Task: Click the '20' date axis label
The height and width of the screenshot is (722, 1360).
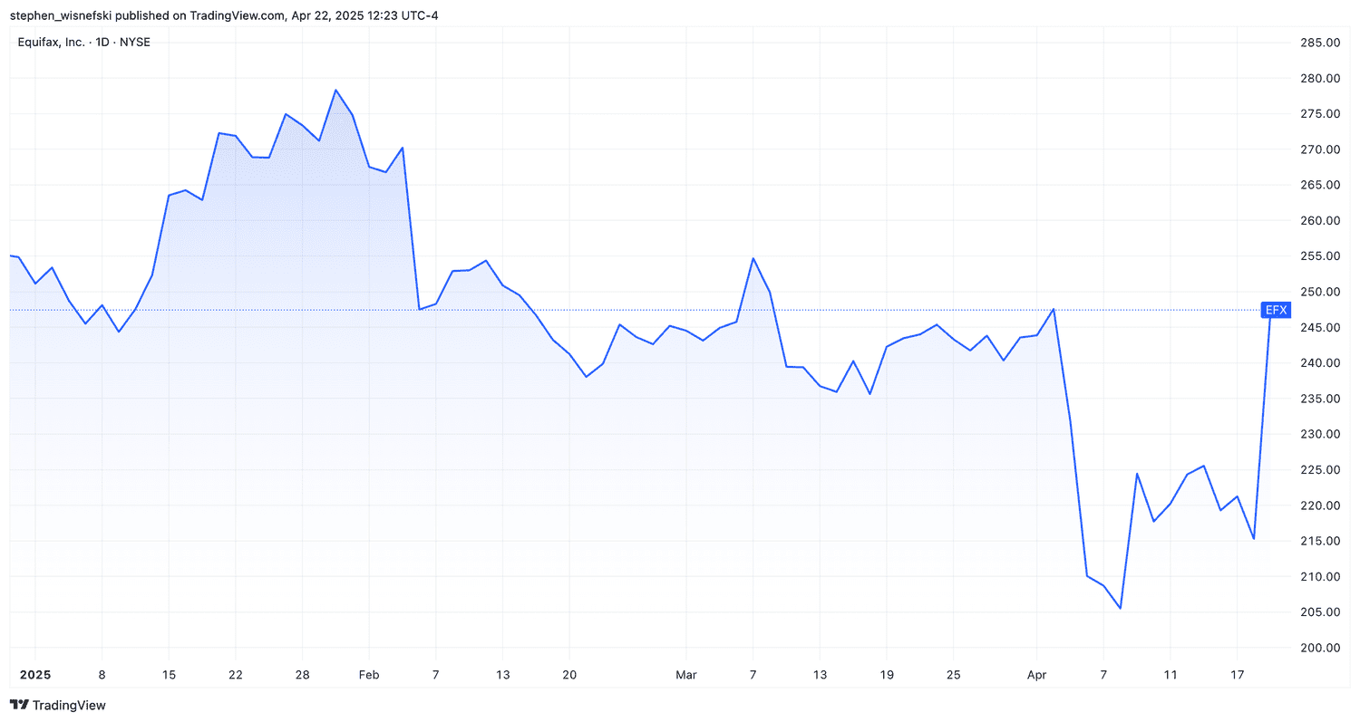Action: tap(569, 676)
